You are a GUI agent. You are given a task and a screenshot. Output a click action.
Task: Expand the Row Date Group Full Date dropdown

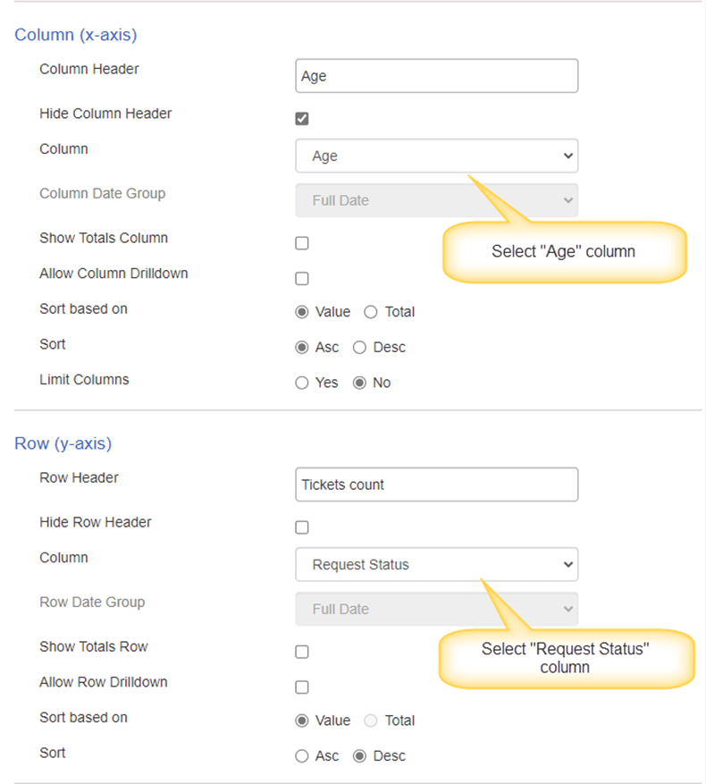click(x=436, y=609)
